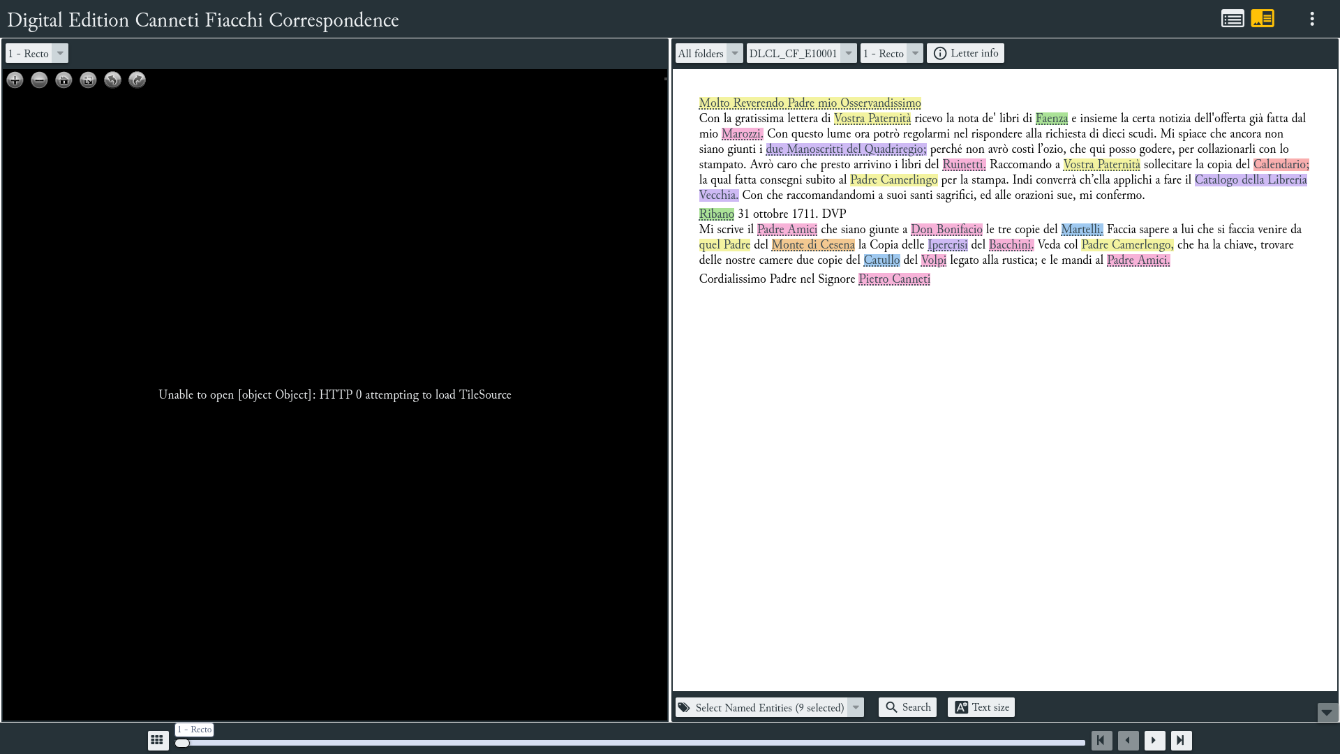Open Letter info panel
The image size is (1340, 754).
coord(965,53)
